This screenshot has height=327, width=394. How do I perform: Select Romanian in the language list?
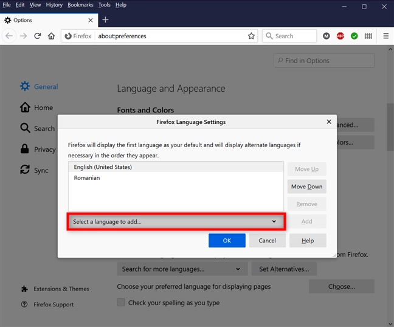176,177
